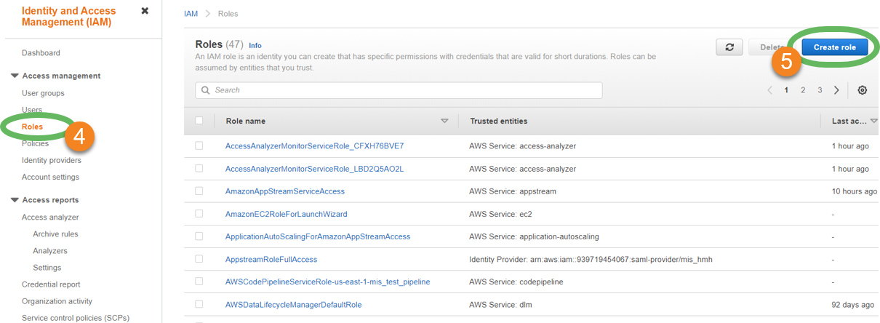Check the AccessAnalyzerMonitorServiceRole_LBD2Q5AO2L row checkbox
Image resolution: width=880 pixels, height=323 pixels.
199,169
